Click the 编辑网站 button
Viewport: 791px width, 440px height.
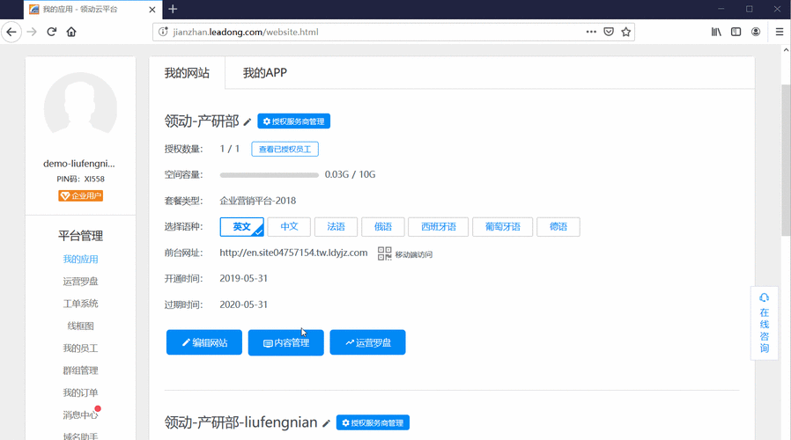click(204, 342)
